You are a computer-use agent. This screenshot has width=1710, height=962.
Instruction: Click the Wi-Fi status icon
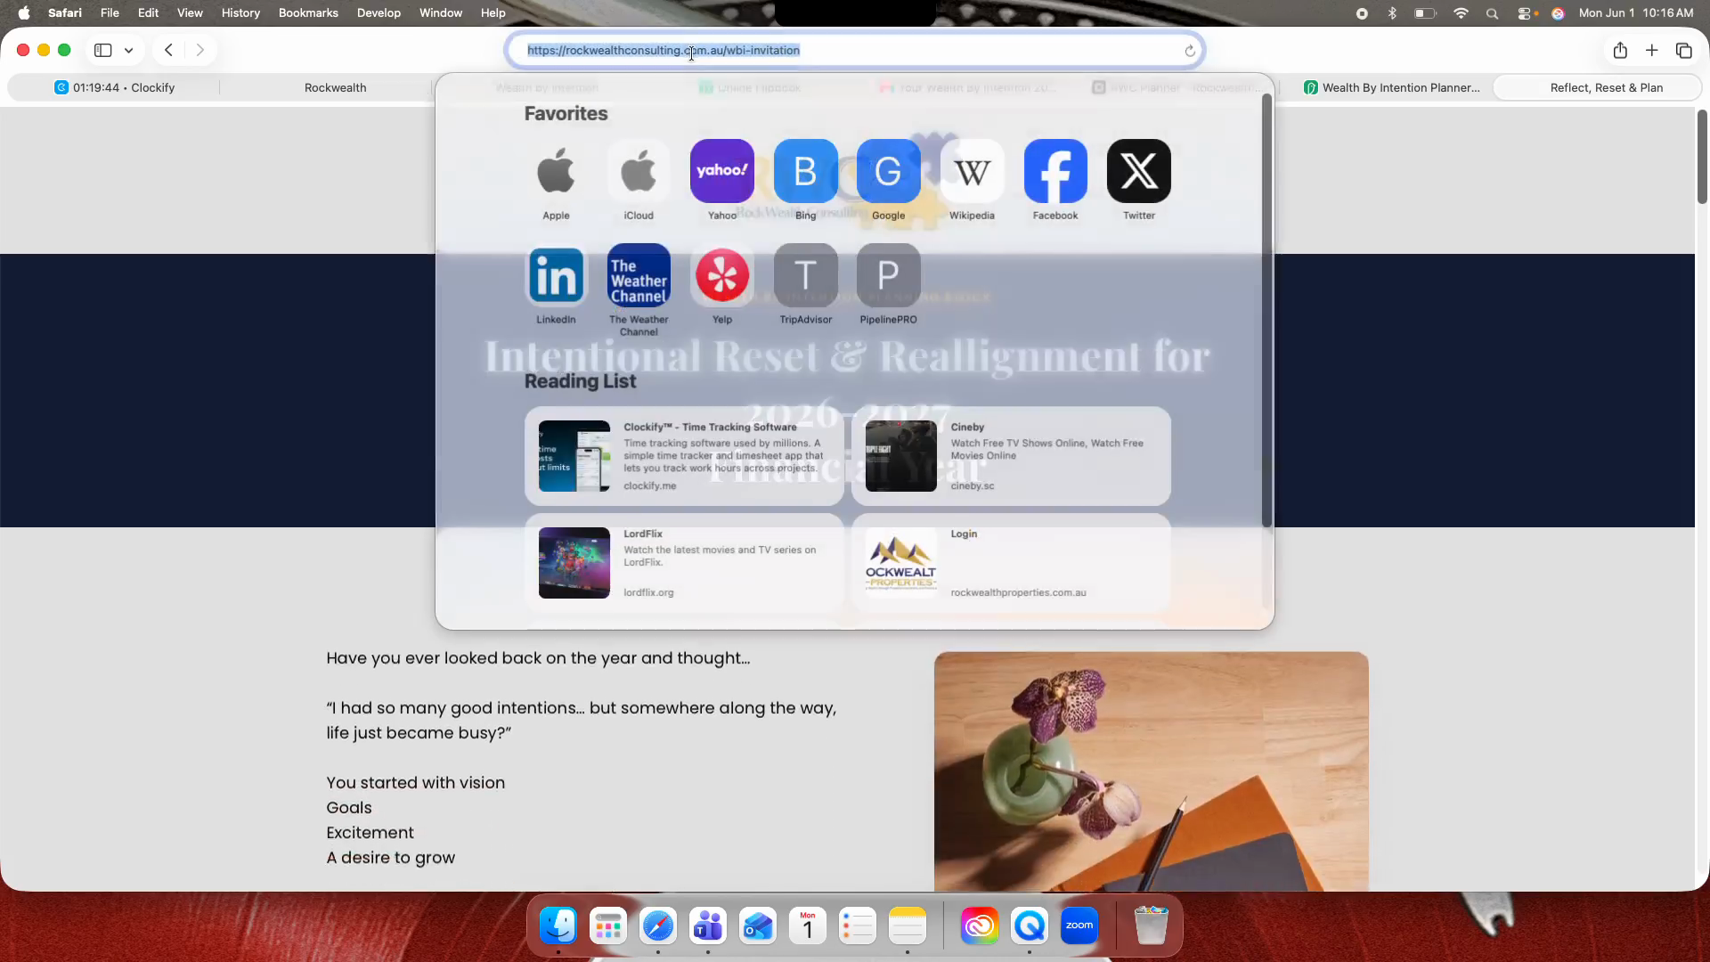(x=1461, y=13)
